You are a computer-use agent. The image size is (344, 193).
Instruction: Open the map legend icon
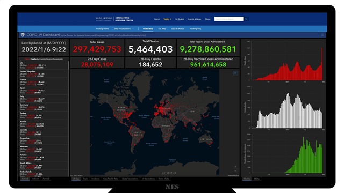[x=235, y=73]
